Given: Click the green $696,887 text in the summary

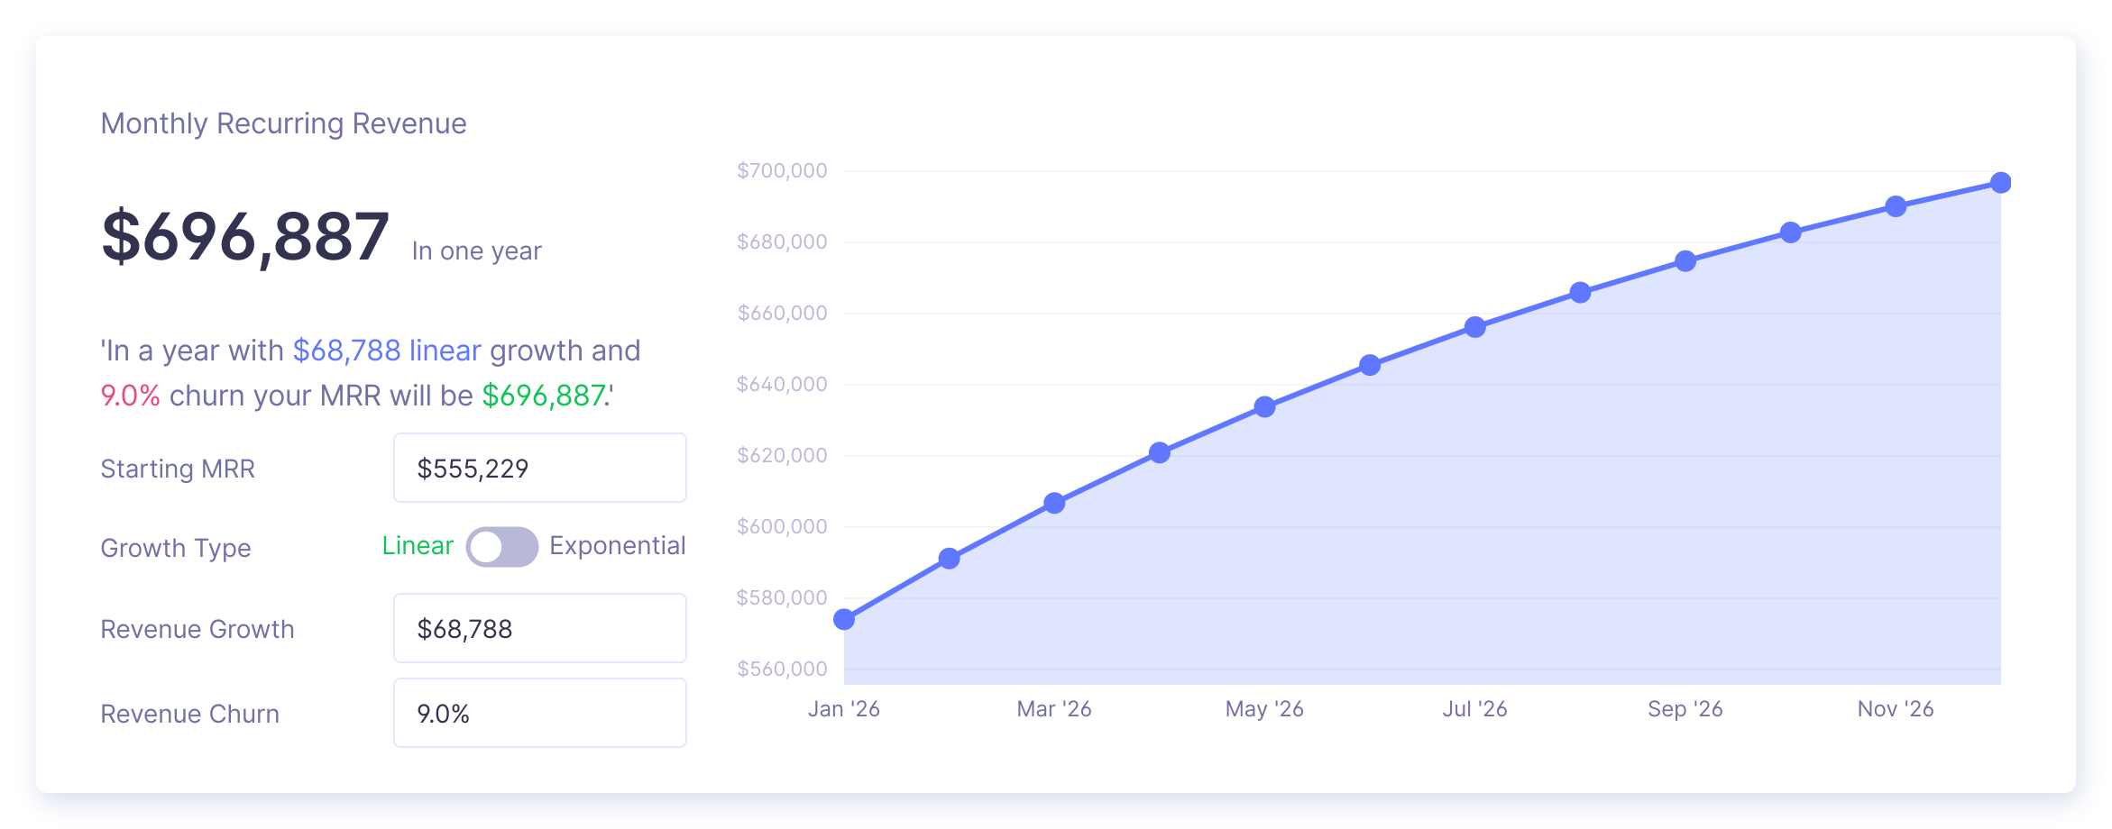Looking at the screenshot, I should click(544, 396).
